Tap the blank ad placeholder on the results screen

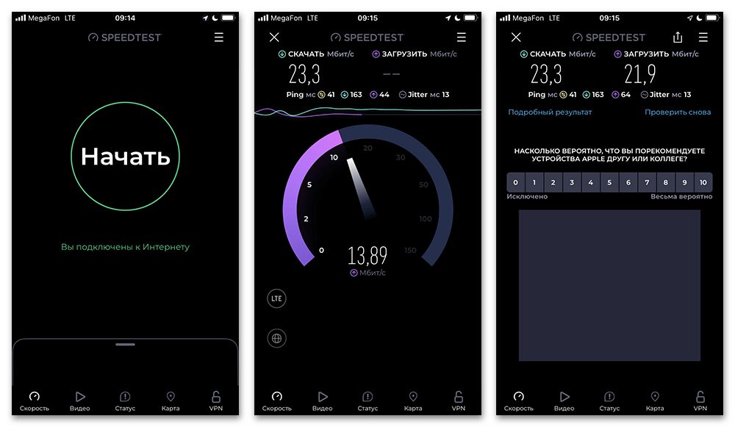[x=609, y=285]
